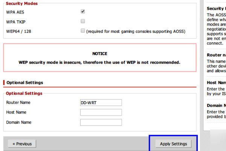Uncheck the WPA AES checkbox
This screenshot has height=151, width=226.
[83, 12]
